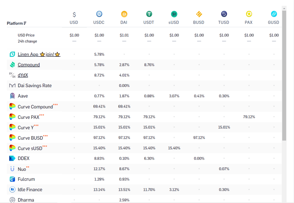Open the Compound platform link
The image size is (294, 203).
pos(29,65)
